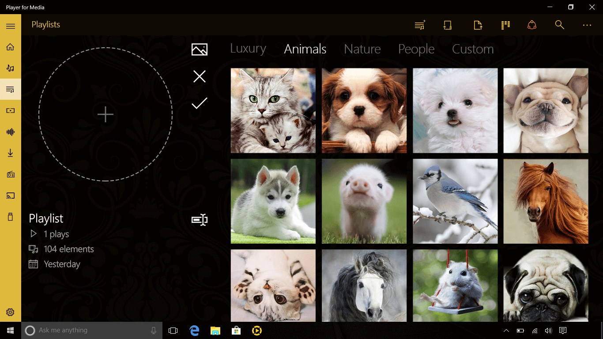Open the See More ellipsis menu
Viewport: 603px width, 339px height.
click(587, 25)
